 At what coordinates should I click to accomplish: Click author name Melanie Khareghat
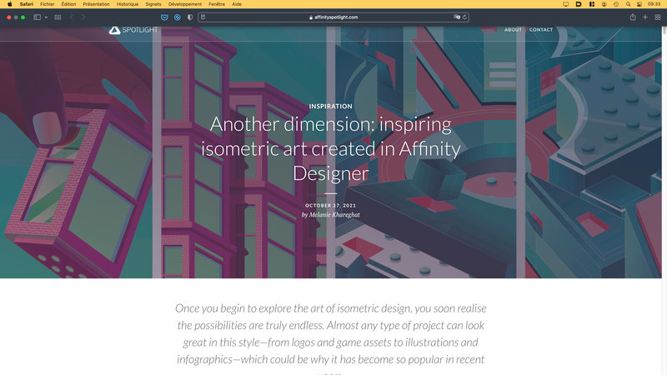[334, 215]
